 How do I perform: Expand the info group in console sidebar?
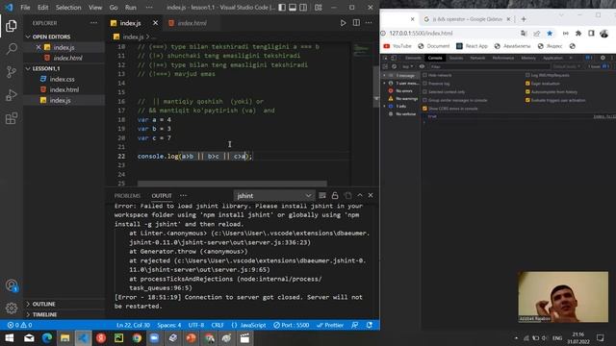click(385, 106)
